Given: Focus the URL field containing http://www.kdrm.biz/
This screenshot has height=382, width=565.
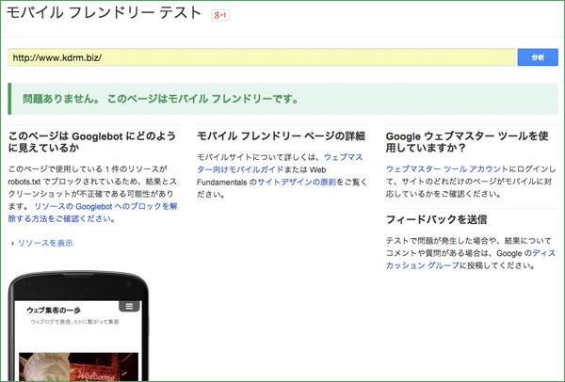Looking at the screenshot, I should point(261,57).
